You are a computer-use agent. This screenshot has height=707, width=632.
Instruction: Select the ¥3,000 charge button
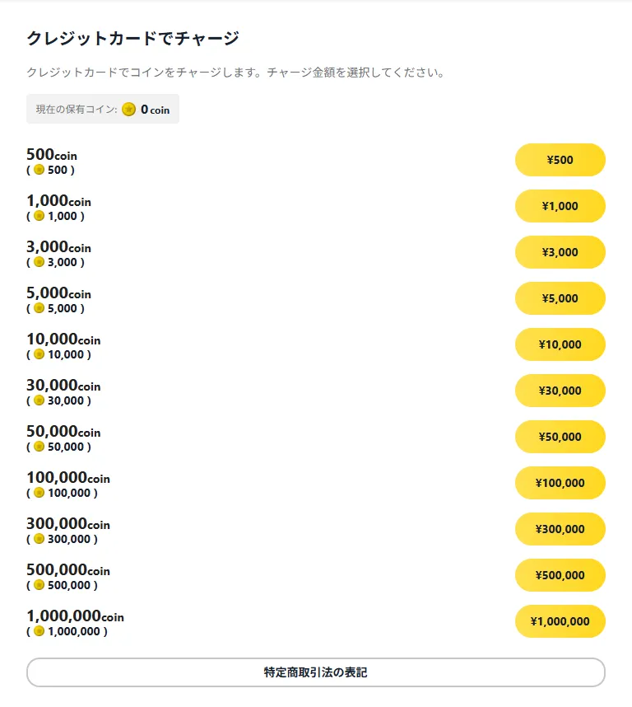(560, 252)
